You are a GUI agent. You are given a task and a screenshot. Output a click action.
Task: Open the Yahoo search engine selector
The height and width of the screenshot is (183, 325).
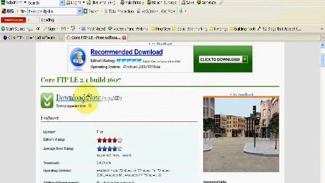click(x=23, y=11)
